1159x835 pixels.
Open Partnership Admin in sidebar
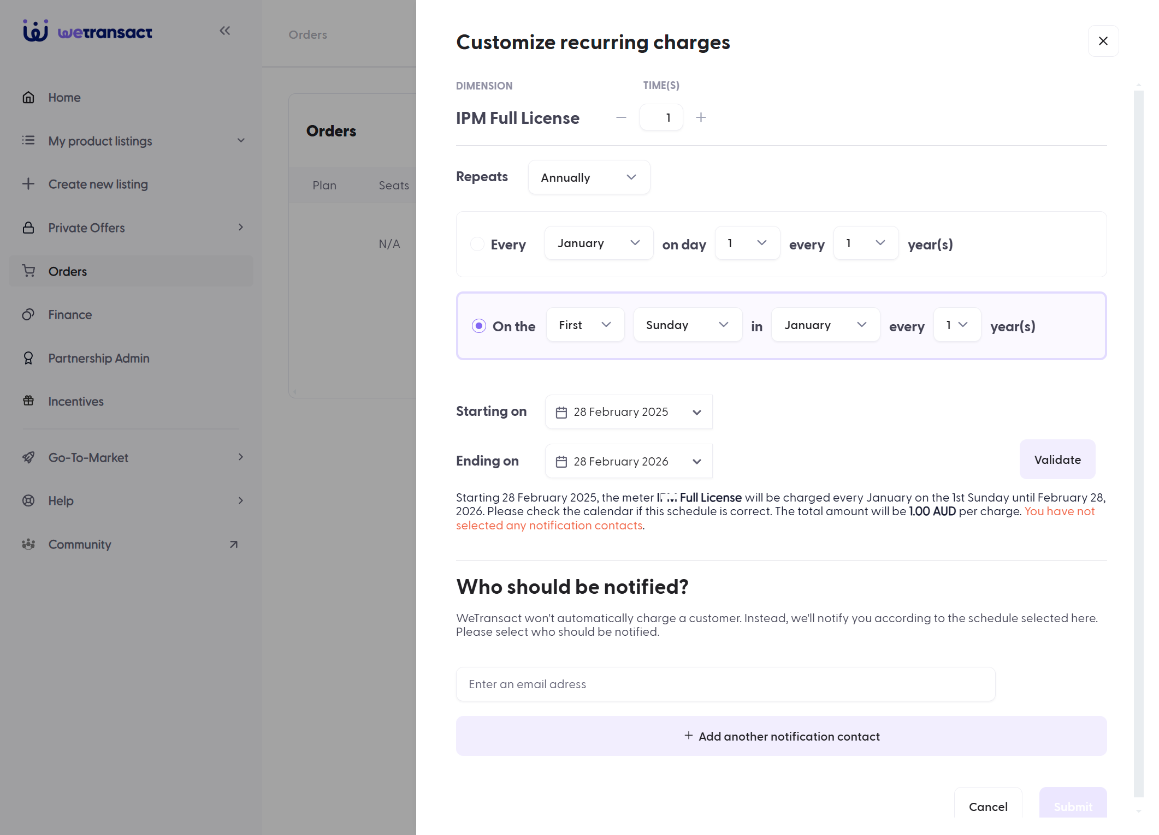click(98, 359)
